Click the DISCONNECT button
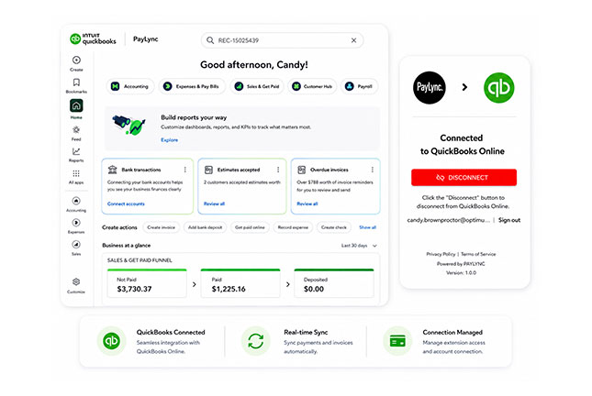The height and width of the screenshot is (396, 592). pyautogui.click(x=464, y=177)
